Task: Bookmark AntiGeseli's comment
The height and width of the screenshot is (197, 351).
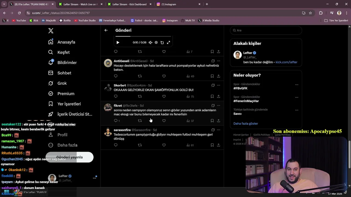Action: coord(212,76)
